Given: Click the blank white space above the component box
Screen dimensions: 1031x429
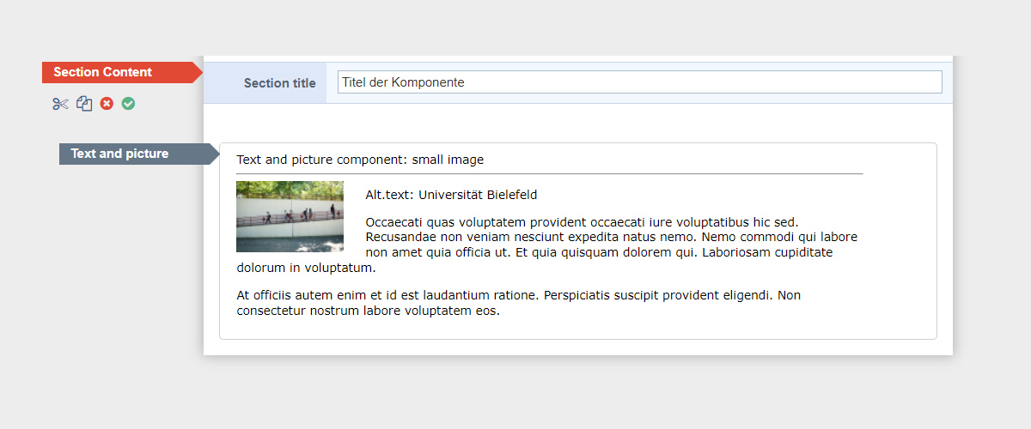Looking at the screenshot, I should coord(577,123).
